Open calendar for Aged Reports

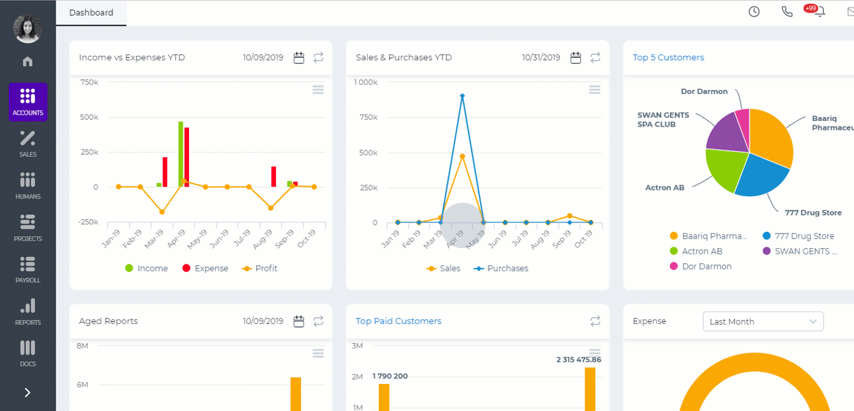point(299,321)
